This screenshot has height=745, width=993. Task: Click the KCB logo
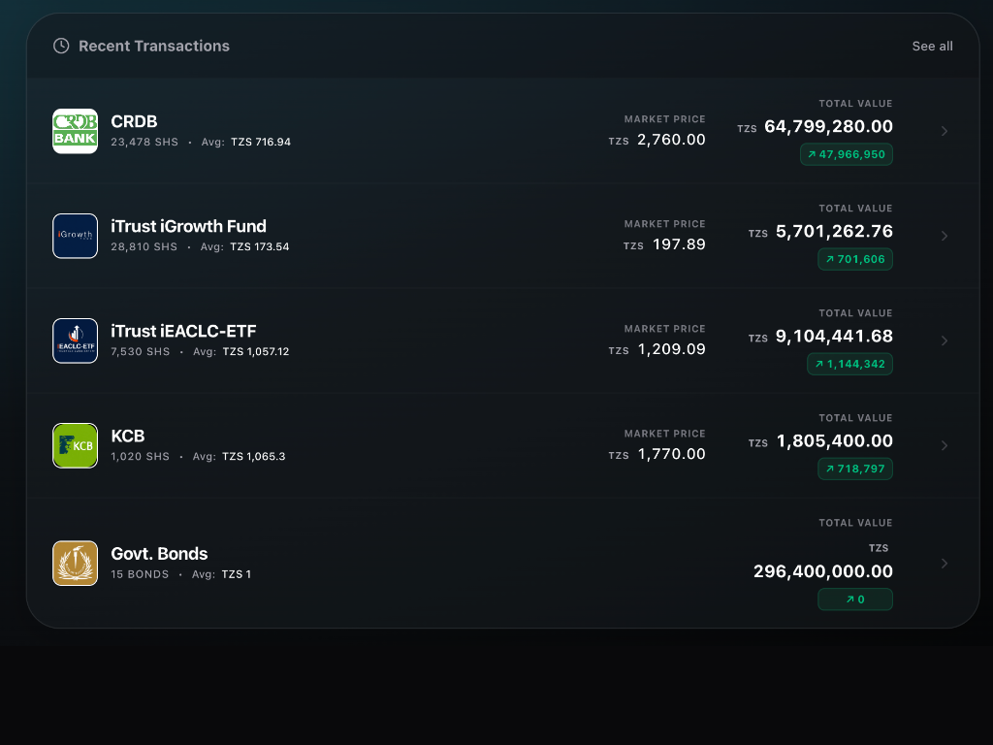click(x=75, y=445)
